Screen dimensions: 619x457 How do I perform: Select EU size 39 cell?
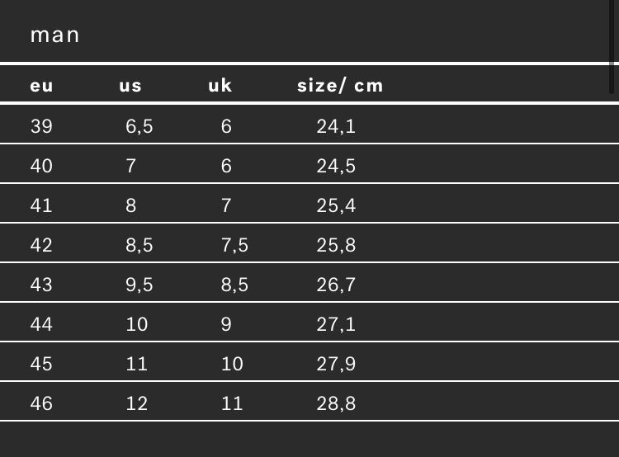coord(41,126)
